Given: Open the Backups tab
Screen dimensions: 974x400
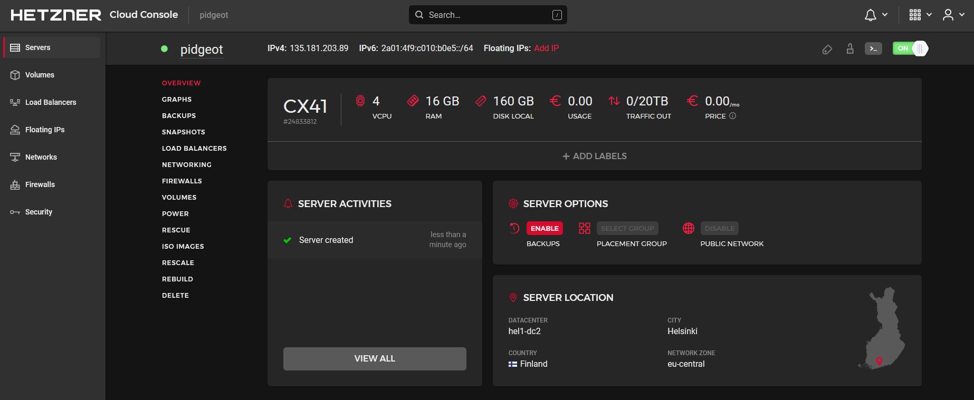Looking at the screenshot, I should tap(179, 115).
